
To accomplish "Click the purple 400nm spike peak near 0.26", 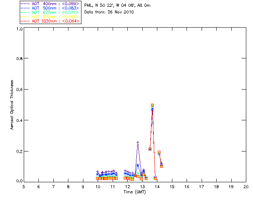I will tap(138, 142).
